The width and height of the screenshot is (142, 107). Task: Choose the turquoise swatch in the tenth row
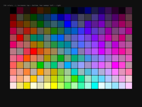(74, 72)
